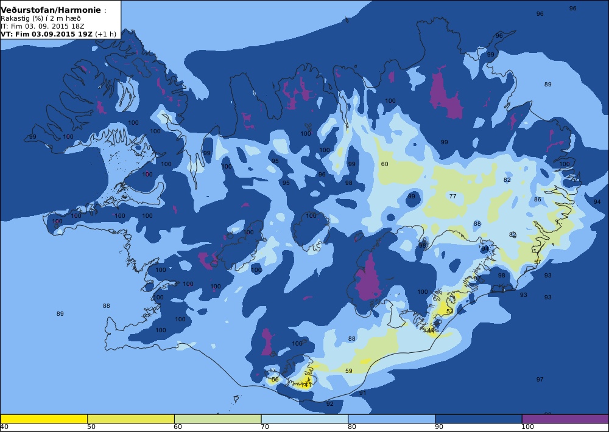Click the humidity value '91' offshore

[x=362, y=393]
